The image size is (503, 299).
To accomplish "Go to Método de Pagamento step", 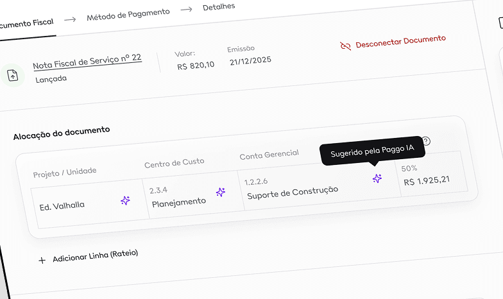I will tap(128, 15).
